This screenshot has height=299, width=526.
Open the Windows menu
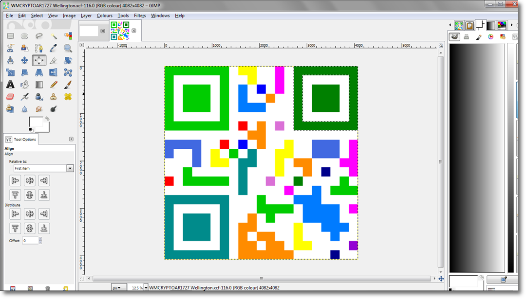160,16
